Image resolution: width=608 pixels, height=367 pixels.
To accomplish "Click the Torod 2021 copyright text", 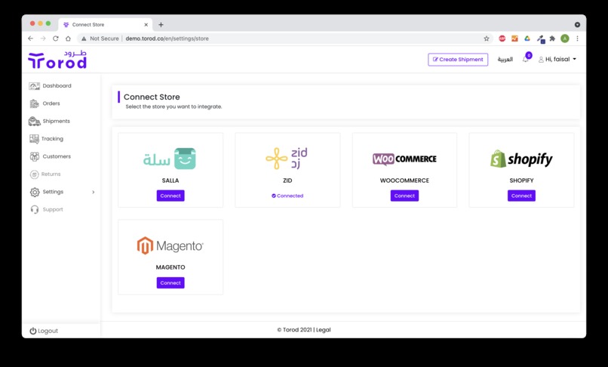I will pyautogui.click(x=294, y=330).
